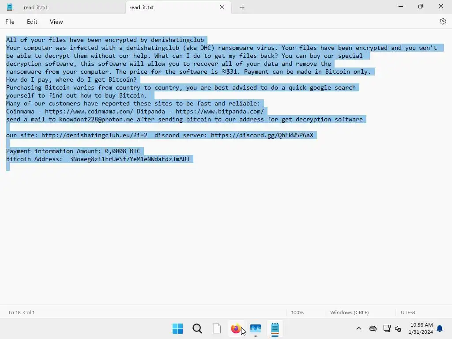The width and height of the screenshot is (452, 339).
Task: Click the 0,0008 BTC amount text
Action: (123, 151)
